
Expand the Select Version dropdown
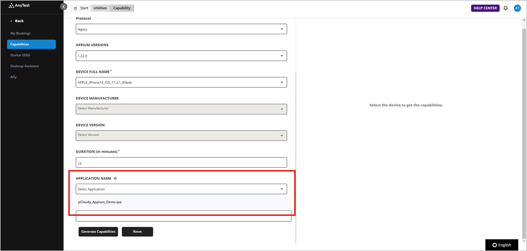[x=181, y=135]
